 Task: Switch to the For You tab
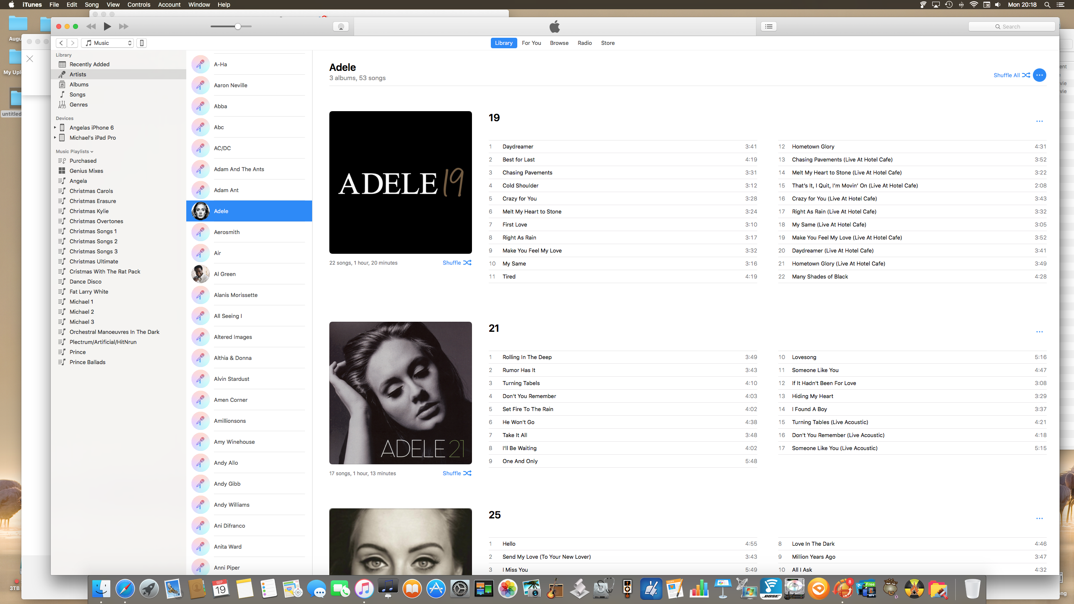pos(531,43)
